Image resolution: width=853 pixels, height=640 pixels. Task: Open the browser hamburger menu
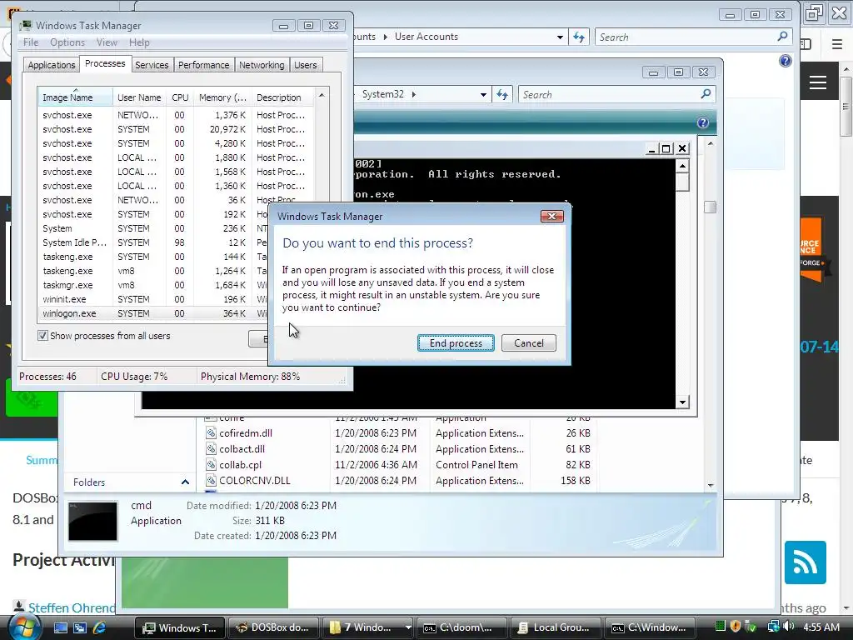837,44
